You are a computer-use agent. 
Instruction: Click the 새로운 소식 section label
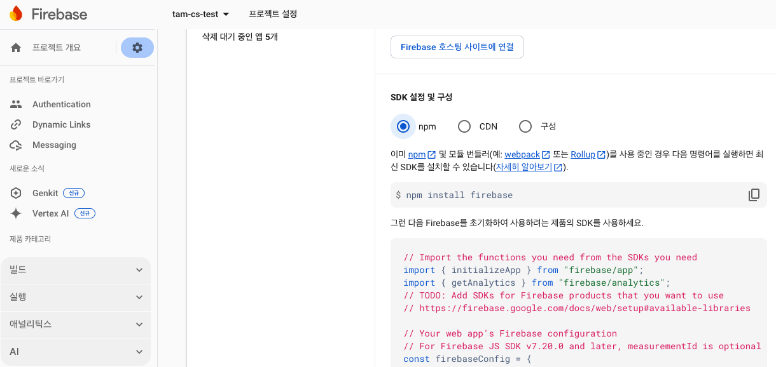click(x=27, y=168)
